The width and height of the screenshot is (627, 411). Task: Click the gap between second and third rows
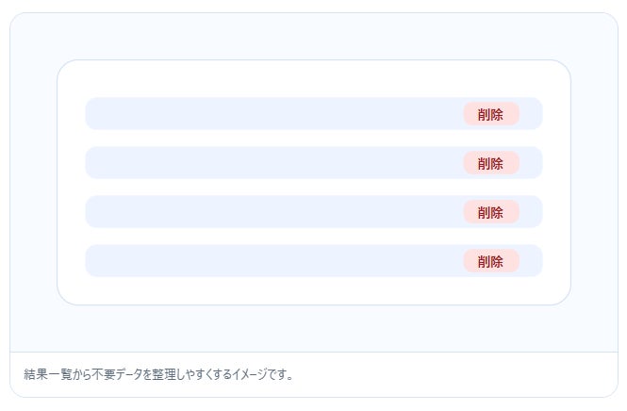click(x=313, y=188)
